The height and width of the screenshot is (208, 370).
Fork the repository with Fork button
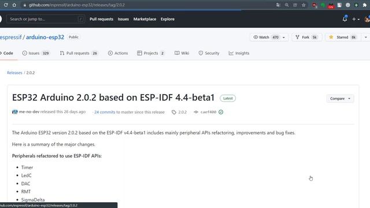pyautogui.click(x=306, y=37)
